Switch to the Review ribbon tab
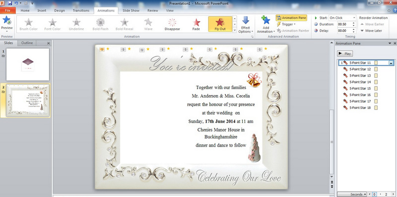This screenshot has height=197, width=397. [x=153, y=10]
